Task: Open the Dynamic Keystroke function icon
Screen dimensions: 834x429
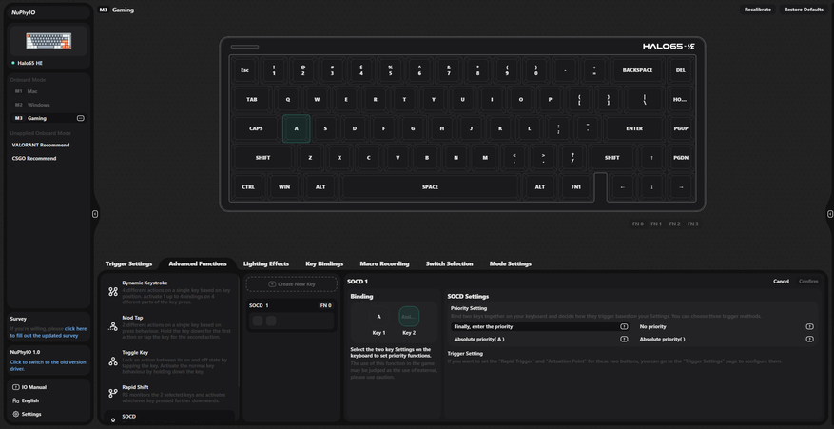Action: [x=113, y=292]
